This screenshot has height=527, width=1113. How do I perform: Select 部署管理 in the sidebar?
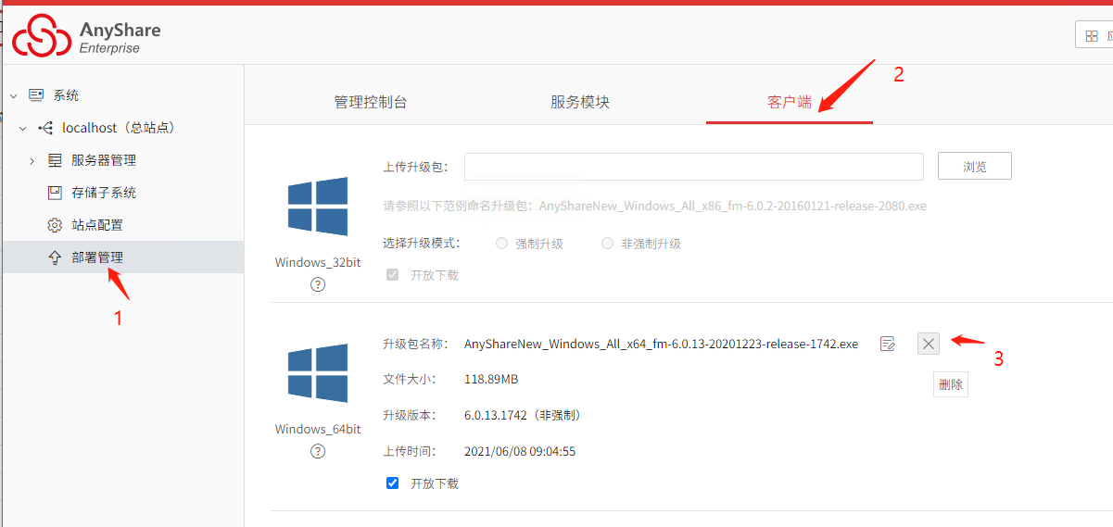coord(97,257)
